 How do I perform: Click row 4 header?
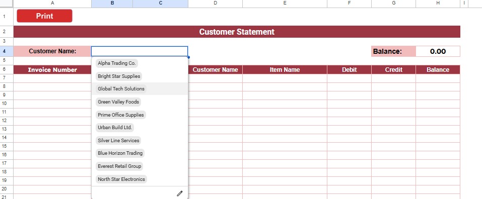[4, 51]
